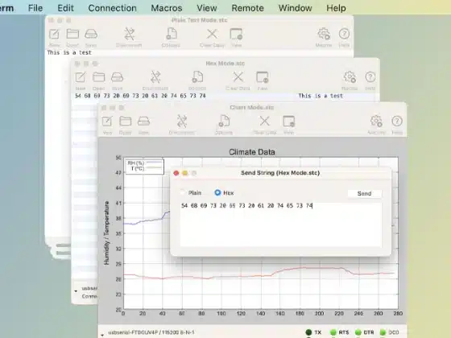
Task: Click Open folder icon in Plain Text Mode window
Action: 72,34
